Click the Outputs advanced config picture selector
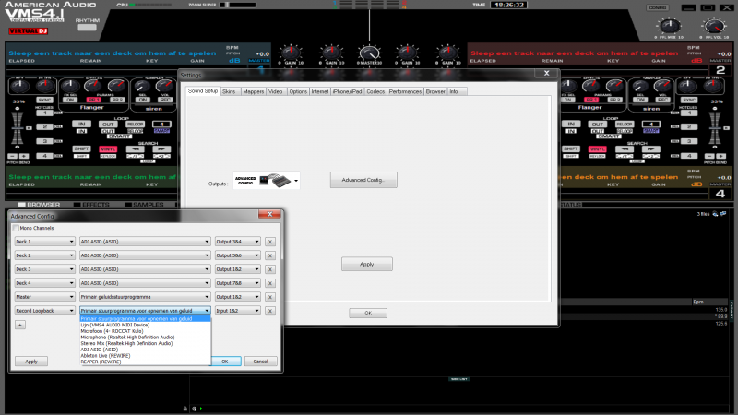Screen dimensions: 738x415 tap(267, 180)
